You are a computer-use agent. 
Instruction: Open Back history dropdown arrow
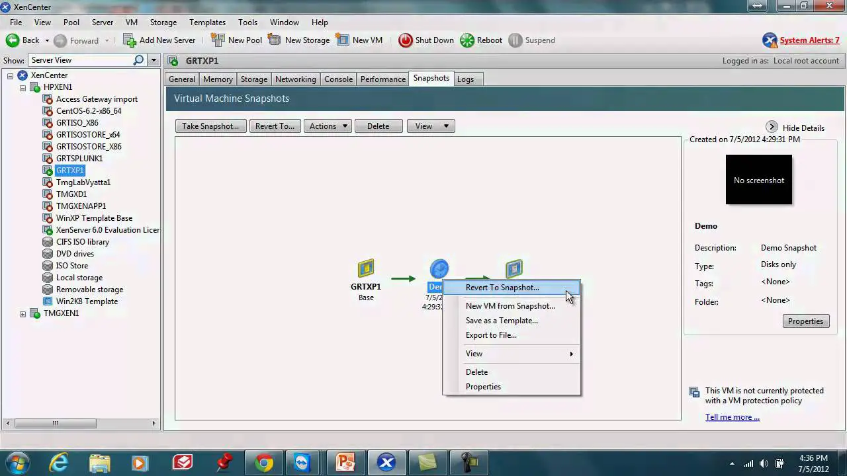click(x=47, y=40)
